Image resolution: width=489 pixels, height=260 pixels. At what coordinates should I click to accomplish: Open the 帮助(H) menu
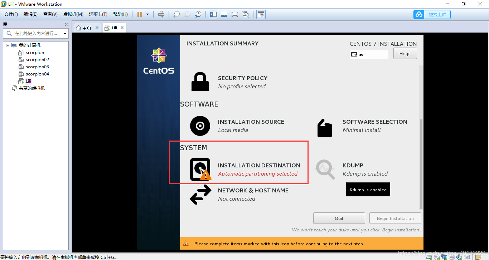[x=120, y=14]
